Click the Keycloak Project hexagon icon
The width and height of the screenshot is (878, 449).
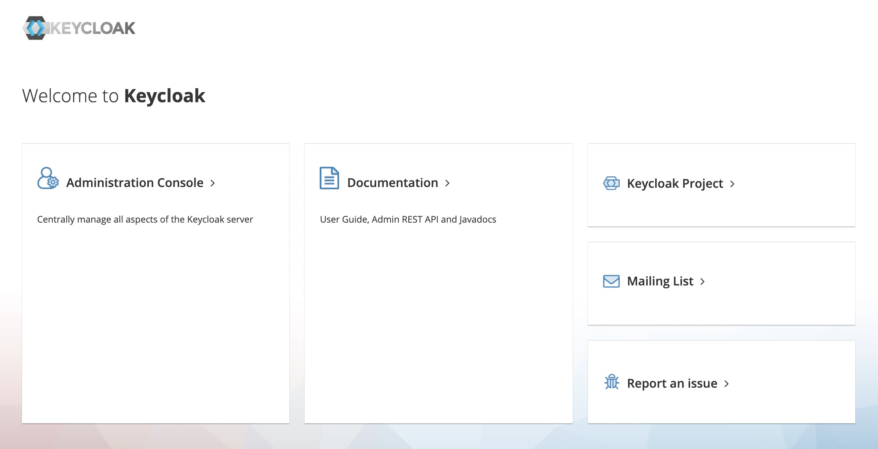point(611,183)
